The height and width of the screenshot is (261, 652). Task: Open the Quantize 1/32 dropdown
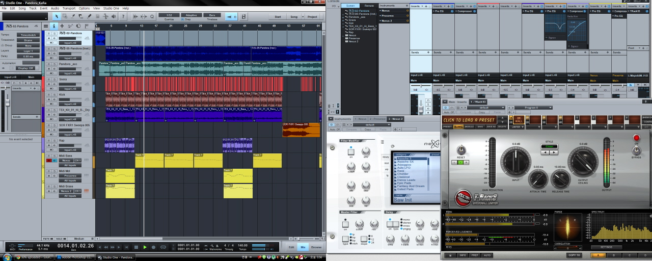coord(169,15)
